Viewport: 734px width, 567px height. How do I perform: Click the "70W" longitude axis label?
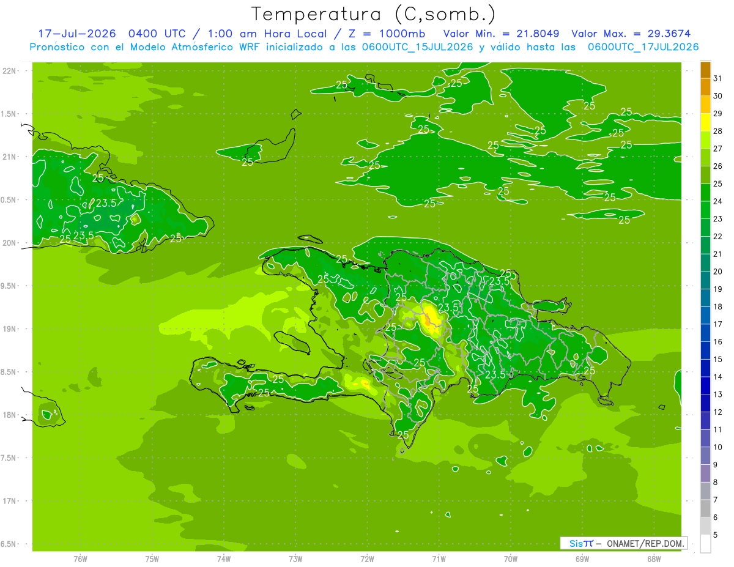click(x=511, y=559)
